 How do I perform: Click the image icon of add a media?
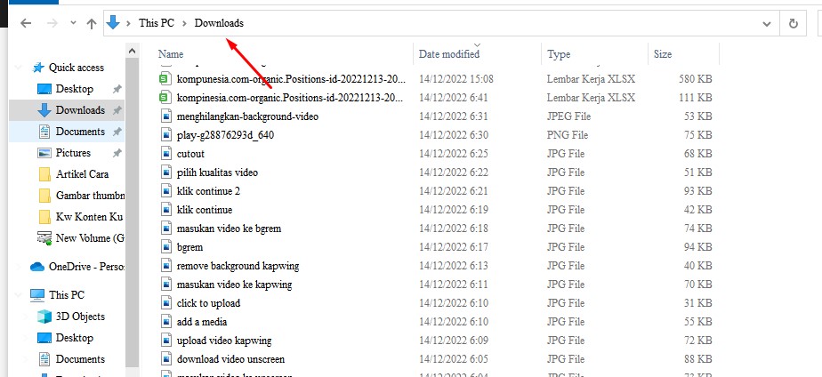tap(166, 322)
